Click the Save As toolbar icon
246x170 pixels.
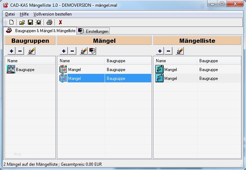(x=39, y=22)
